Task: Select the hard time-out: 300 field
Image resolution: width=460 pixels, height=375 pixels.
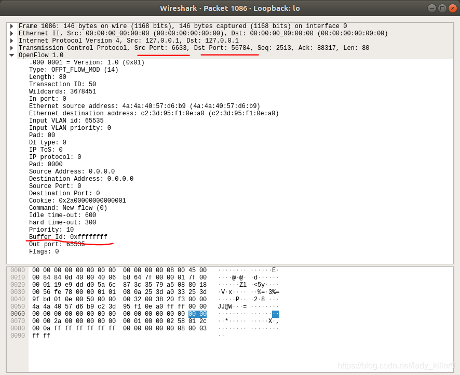Action: [x=62, y=222]
